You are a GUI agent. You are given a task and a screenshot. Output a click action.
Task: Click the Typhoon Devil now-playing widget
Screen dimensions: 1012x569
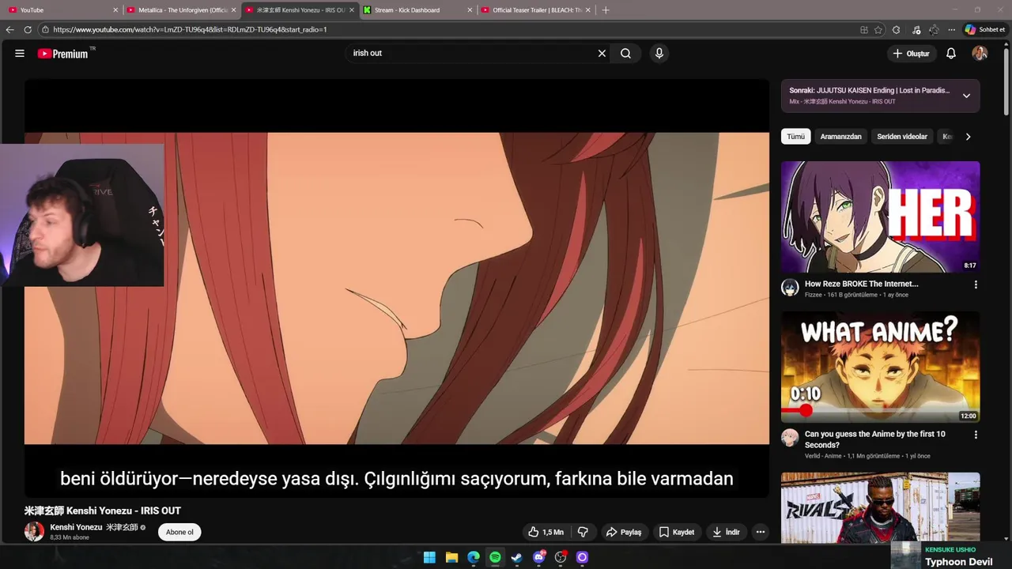tap(951, 556)
